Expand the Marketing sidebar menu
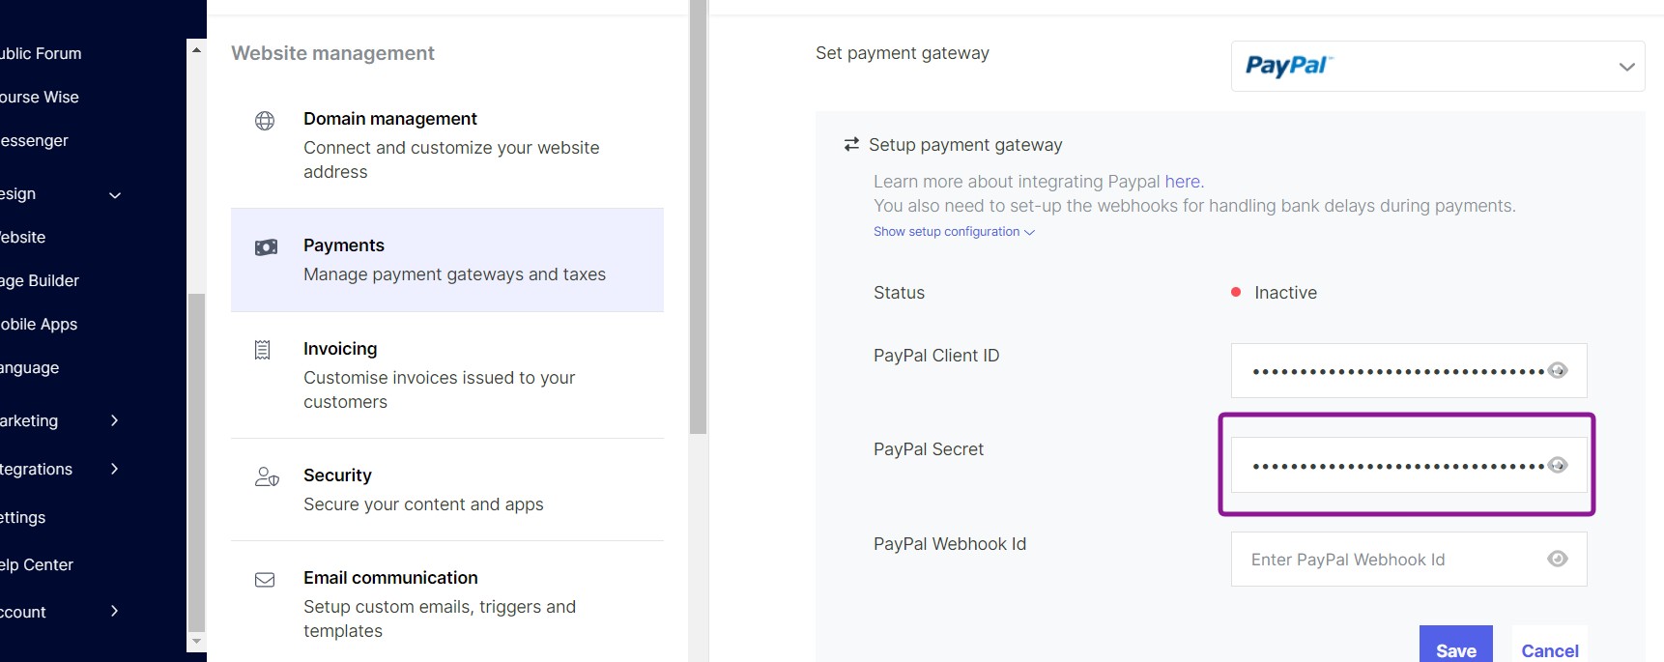The width and height of the screenshot is (1664, 662). [x=60, y=420]
